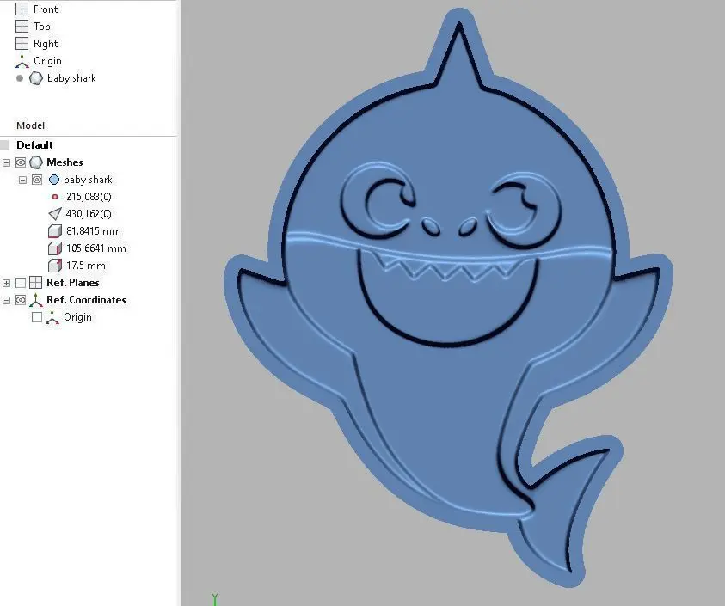Select the Meshes label
Image resolution: width=725 pixels, height=606 pixels.
(65, 162)
